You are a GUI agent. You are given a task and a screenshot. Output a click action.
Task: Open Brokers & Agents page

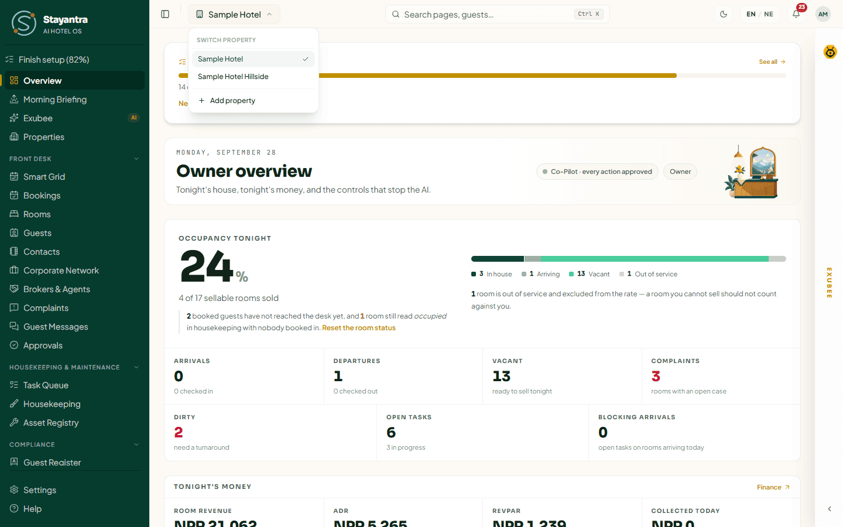(74, 289)
